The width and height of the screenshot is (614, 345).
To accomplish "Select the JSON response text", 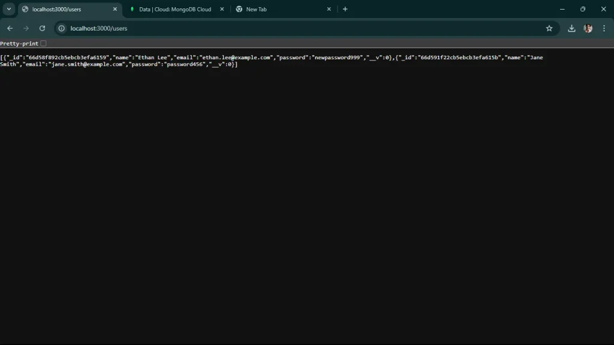I will tap(240, 60).
